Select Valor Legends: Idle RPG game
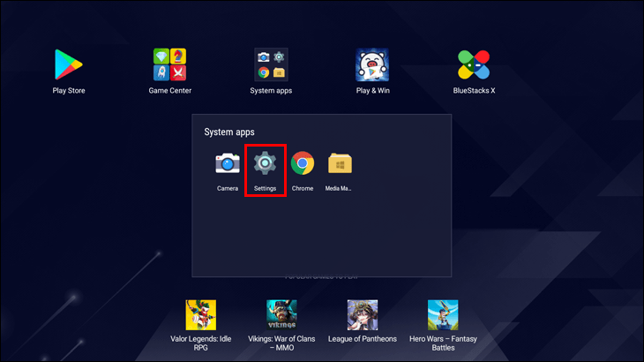This screenshot has height=362, width=644. pos(201,314)
